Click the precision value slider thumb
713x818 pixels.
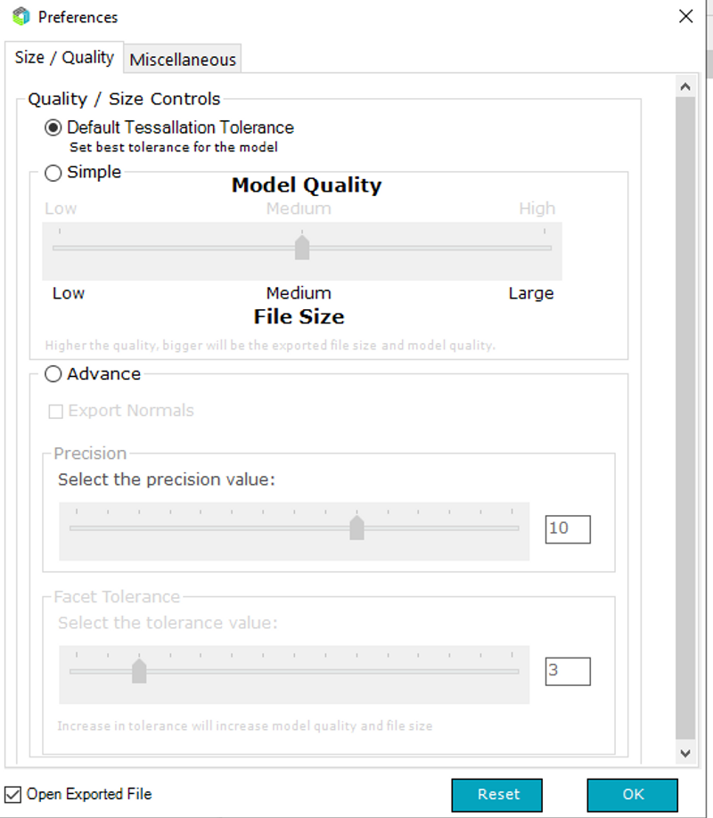(357, 528)
